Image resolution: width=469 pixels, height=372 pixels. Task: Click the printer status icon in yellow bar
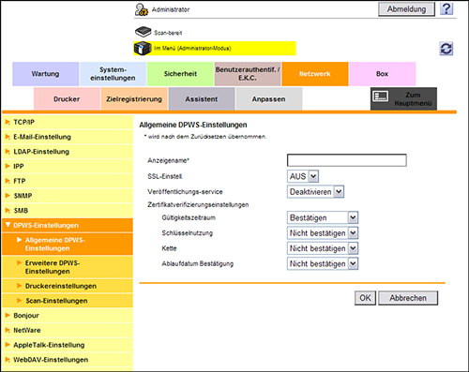(143, 49)
